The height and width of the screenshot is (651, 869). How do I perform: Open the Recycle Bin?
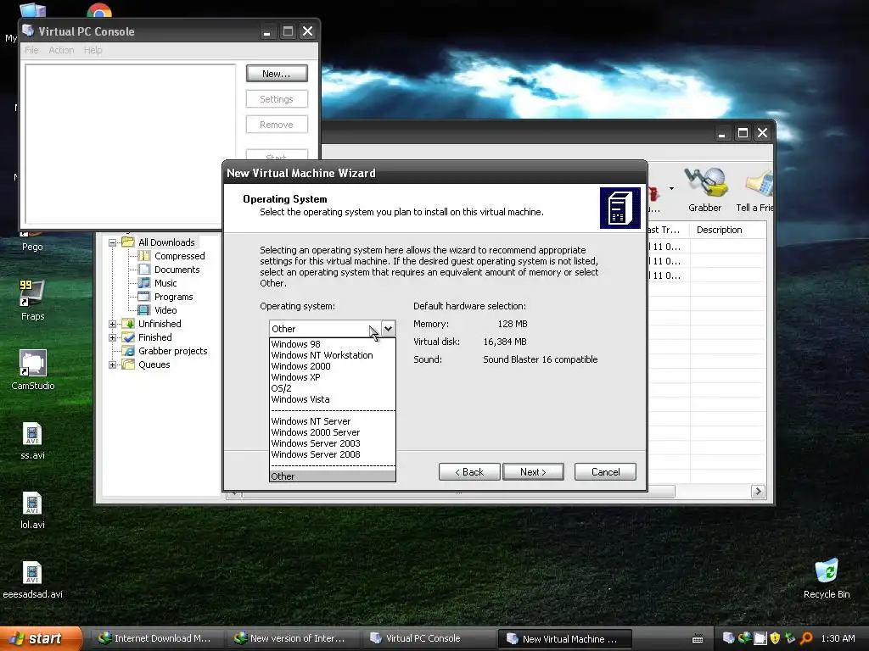[x=827, y=578]
